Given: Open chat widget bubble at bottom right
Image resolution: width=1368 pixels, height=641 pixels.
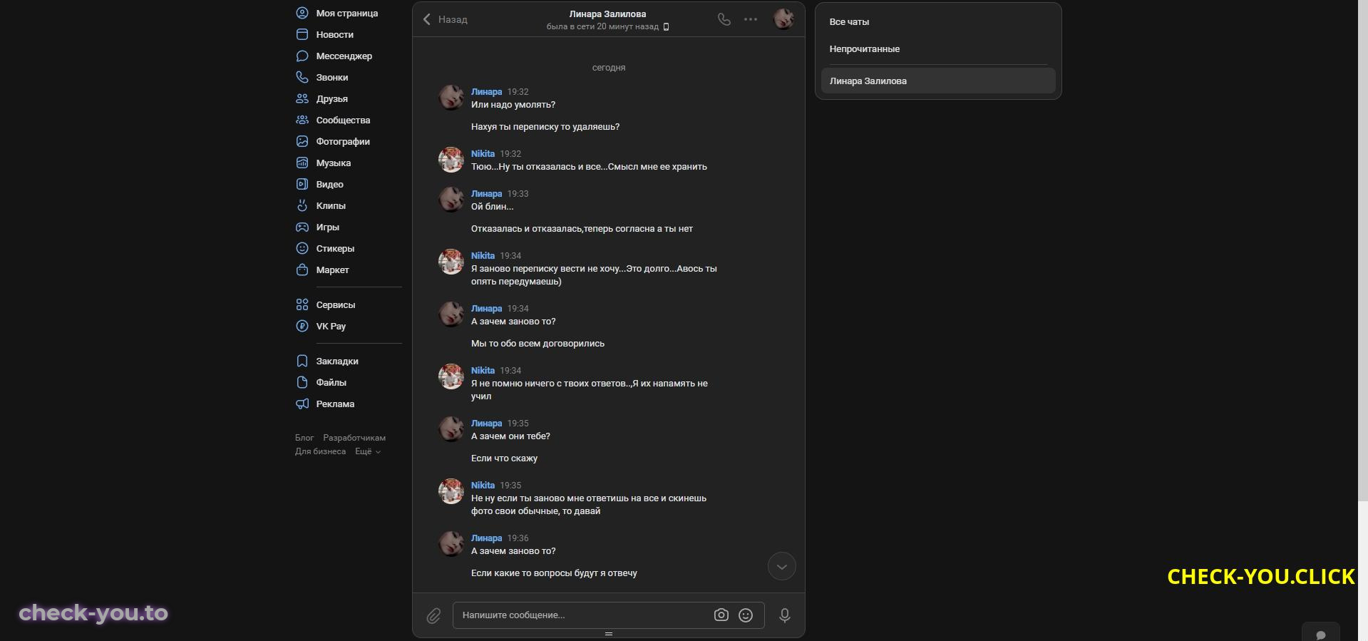Looking at the screenshot, I should (x=1321, y=634).
